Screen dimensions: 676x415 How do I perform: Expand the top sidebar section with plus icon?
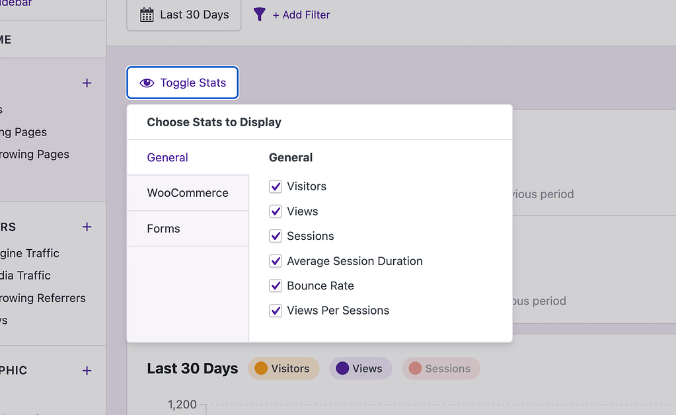tap(87, 83)
